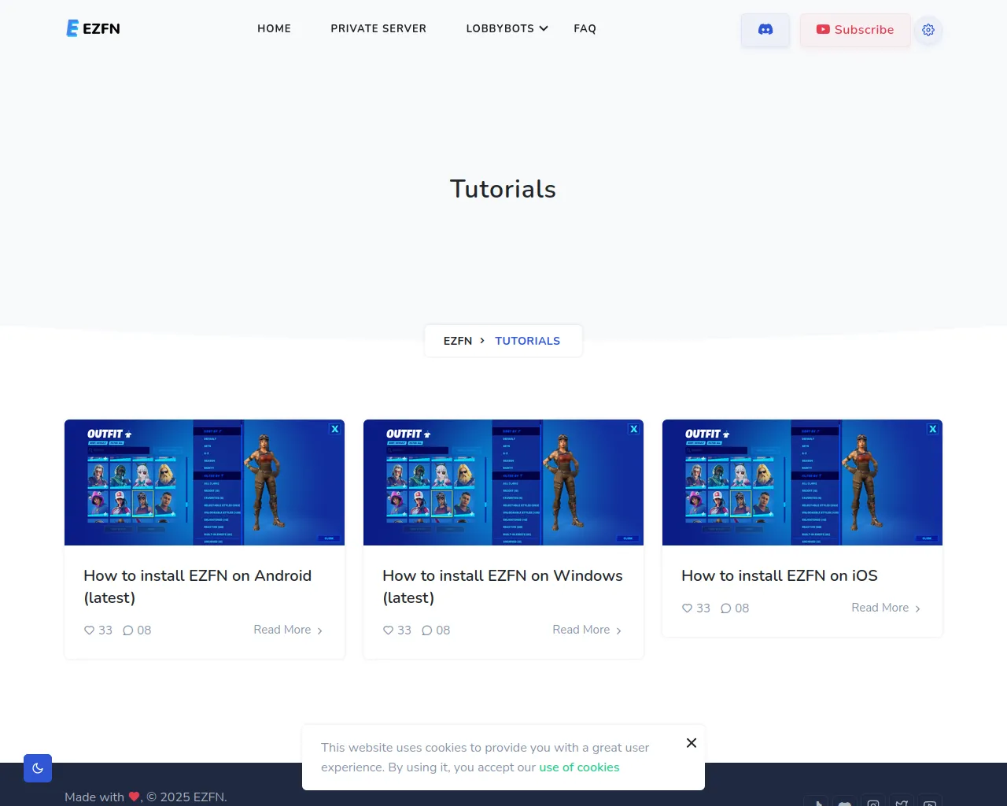Click the 'This website uses cookies' notice text
The height and width of the screenshot is (806, 1007).
tap(485, 757)
